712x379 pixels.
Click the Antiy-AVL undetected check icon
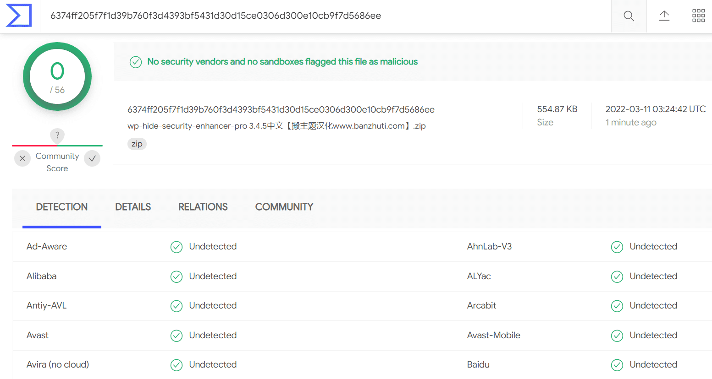pos(177,306)
